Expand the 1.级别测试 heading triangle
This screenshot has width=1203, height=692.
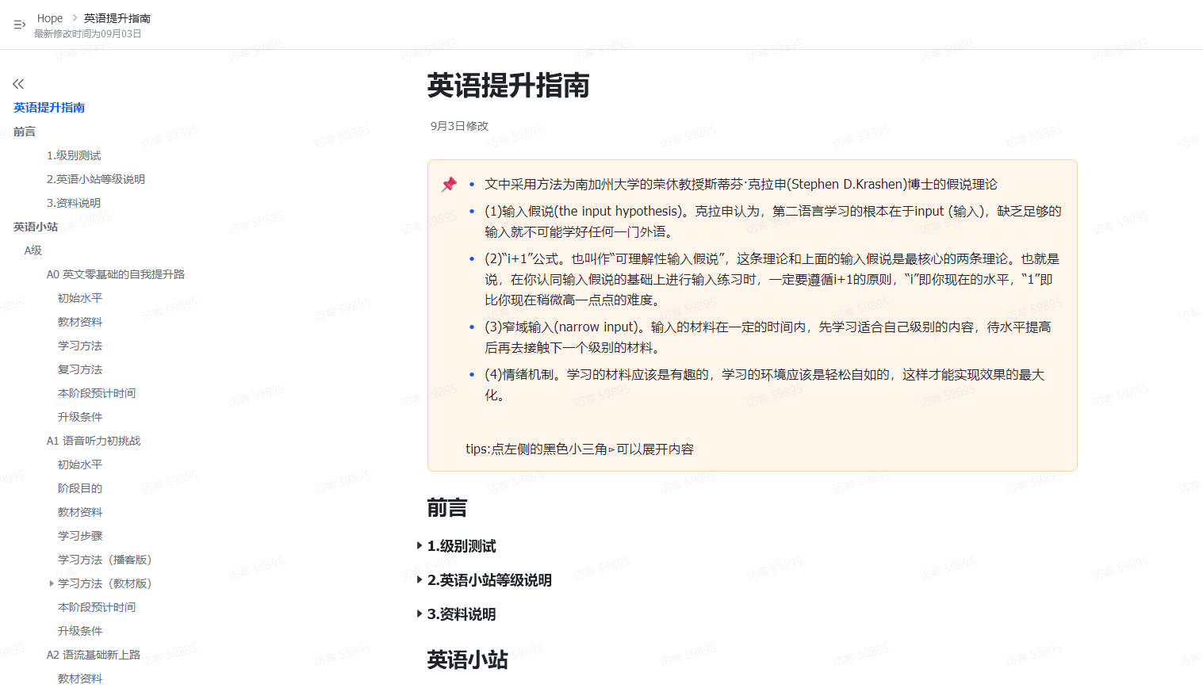[x=420, y=545]
